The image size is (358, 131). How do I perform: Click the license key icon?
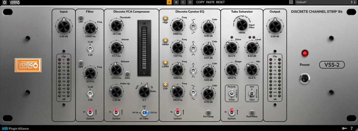coord(344,128)
